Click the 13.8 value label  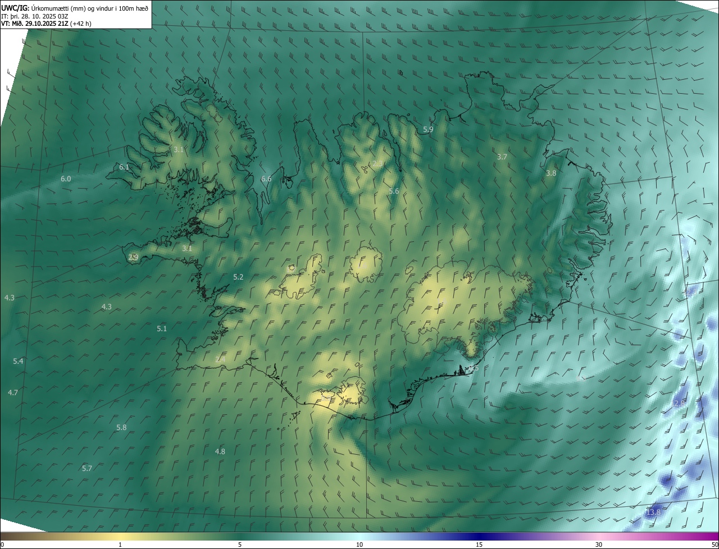pos(653,513)
